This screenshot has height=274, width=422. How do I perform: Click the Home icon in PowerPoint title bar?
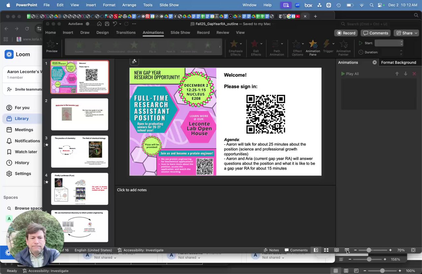coord(99,24)
